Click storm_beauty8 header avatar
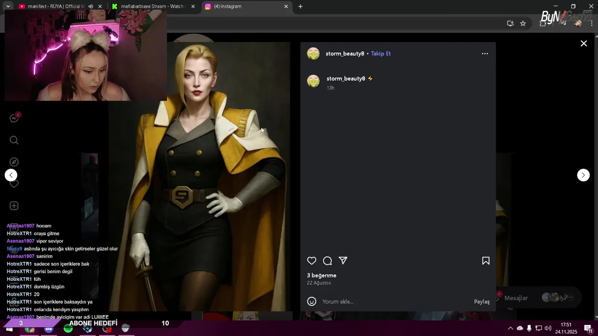The image size is (598, 336). coord(313,54)
